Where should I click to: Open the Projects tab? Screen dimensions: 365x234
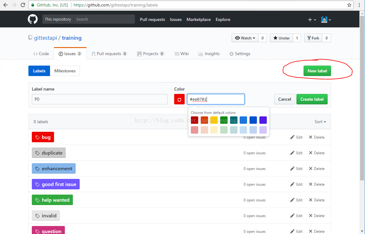(x=151, y=54)
